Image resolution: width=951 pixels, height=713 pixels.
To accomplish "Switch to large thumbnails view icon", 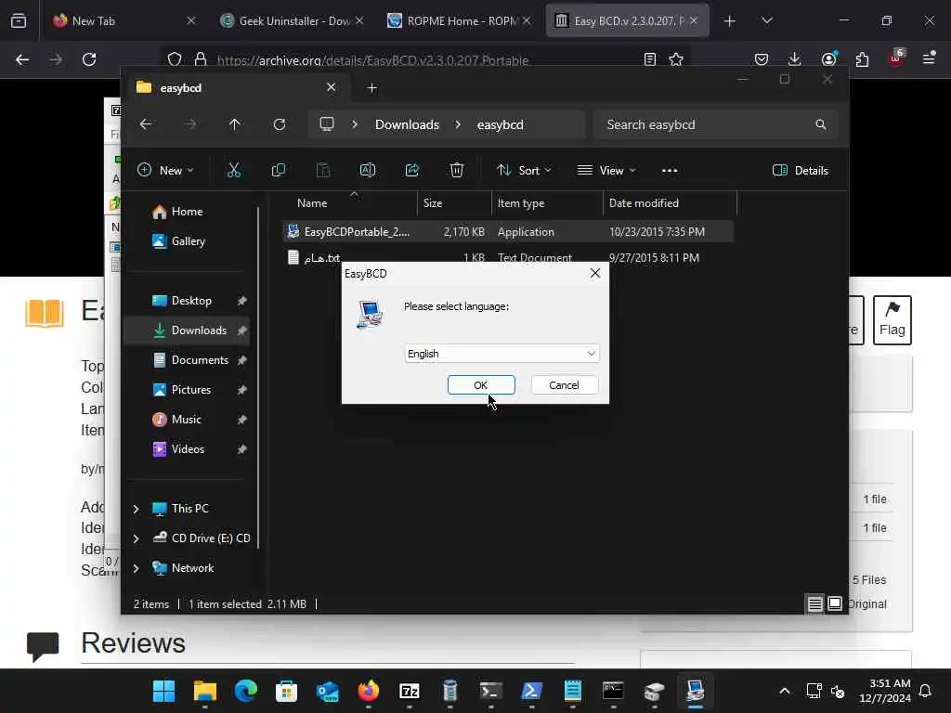I will [x=835, y=603].
